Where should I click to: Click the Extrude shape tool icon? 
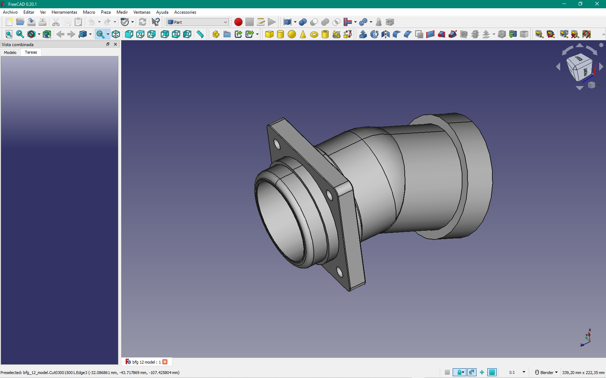point(363,34)
